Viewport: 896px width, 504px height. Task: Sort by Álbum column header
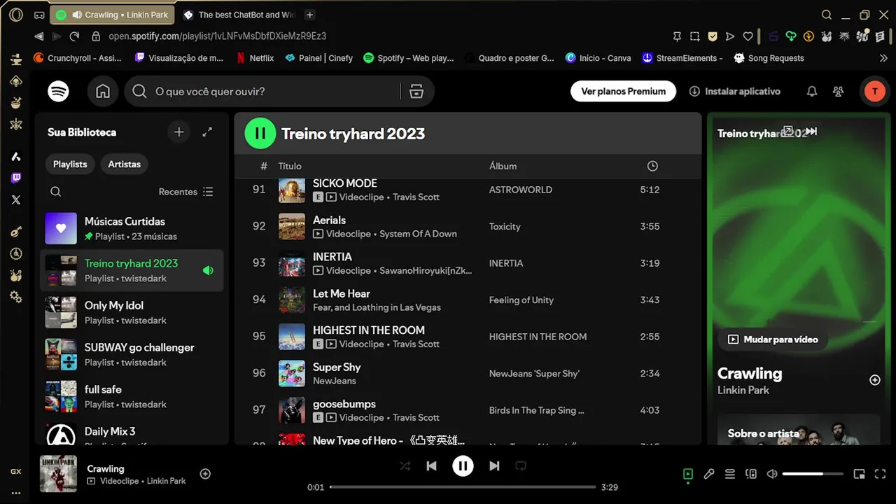click(503, 166)
